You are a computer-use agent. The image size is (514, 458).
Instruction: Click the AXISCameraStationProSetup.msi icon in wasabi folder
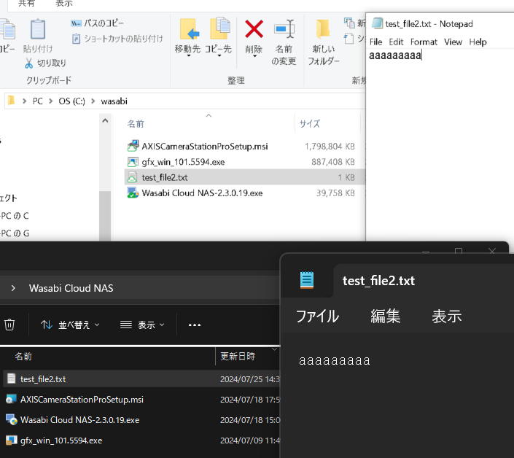coord(133,146)
